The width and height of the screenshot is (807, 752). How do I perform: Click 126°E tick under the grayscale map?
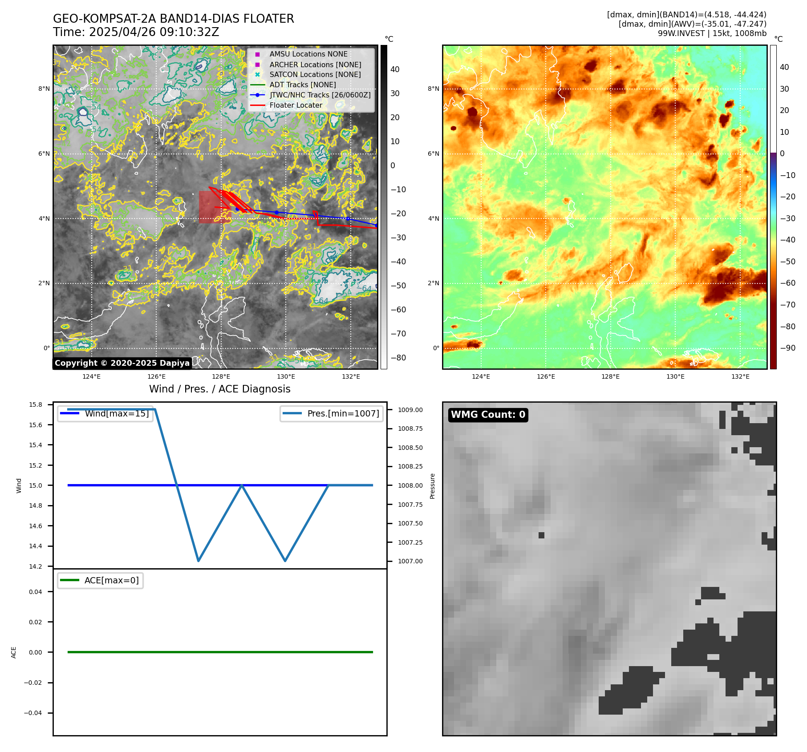pos(156,377)
